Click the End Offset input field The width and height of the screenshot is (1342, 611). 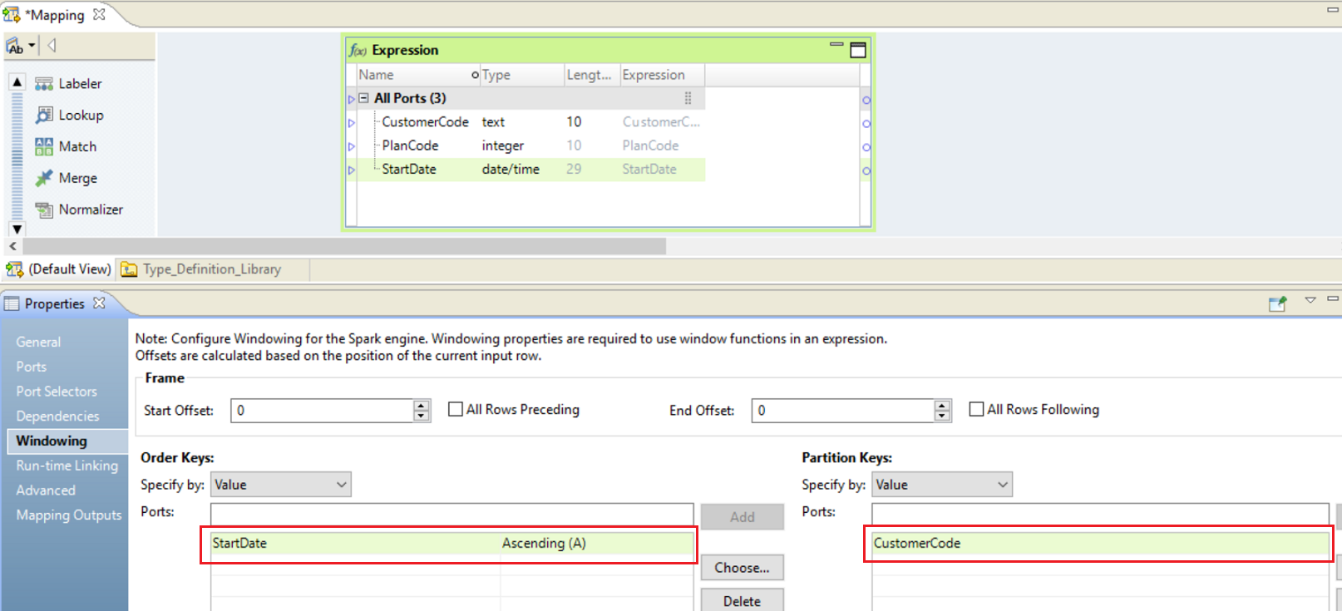click(x=843, y=411)
